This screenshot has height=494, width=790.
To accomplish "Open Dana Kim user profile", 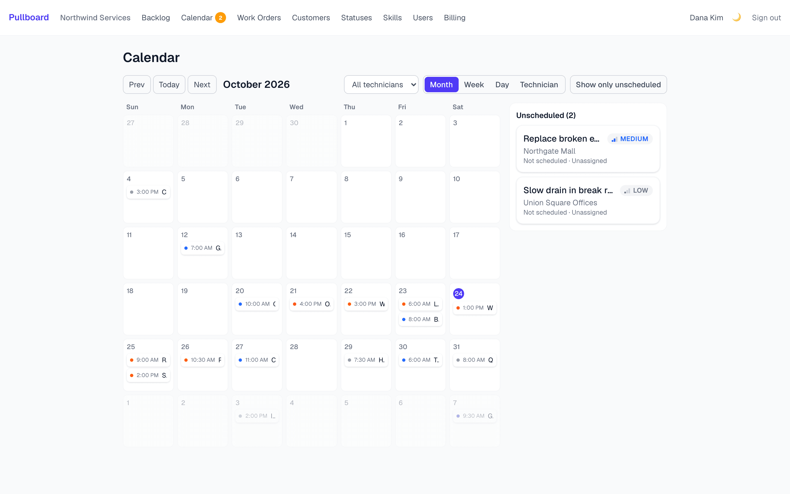I will click(x=706, y=18).
